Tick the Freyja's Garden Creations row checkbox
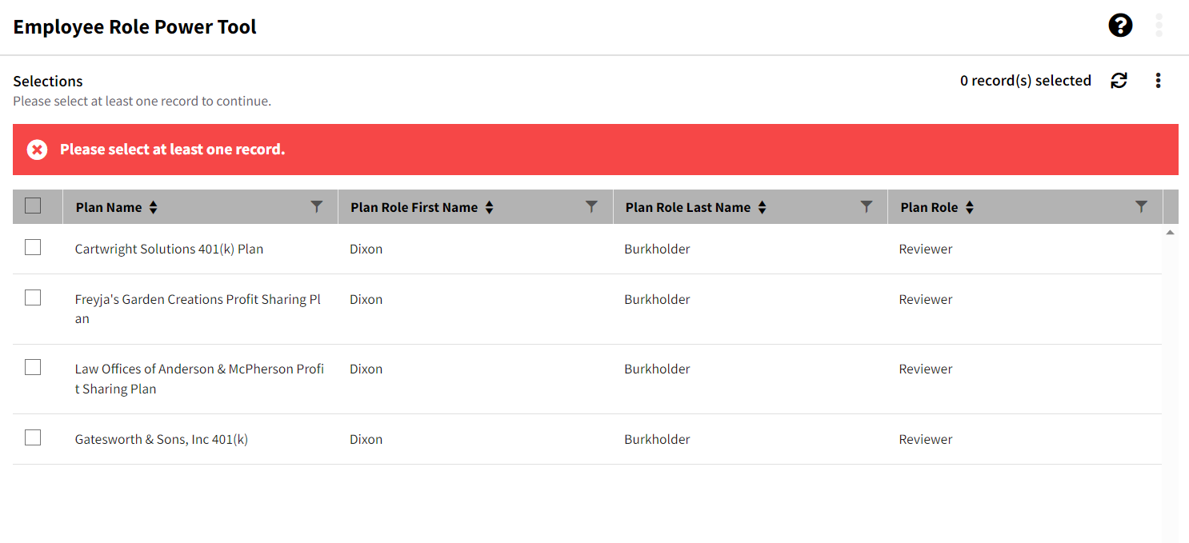 pyautogui.click(x=33, y=297)
